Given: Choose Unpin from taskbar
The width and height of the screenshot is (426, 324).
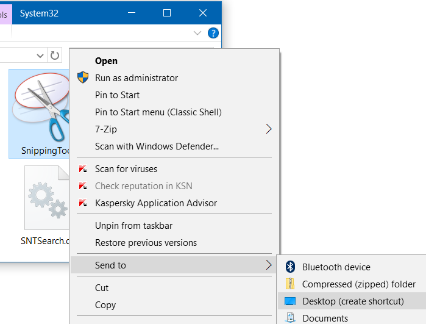Looking at the screenshot, I should click(133, 226).
